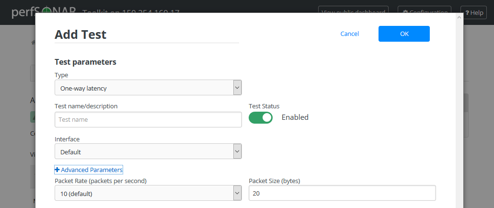Click the OK button in Add Test dialog

[404, 34]
